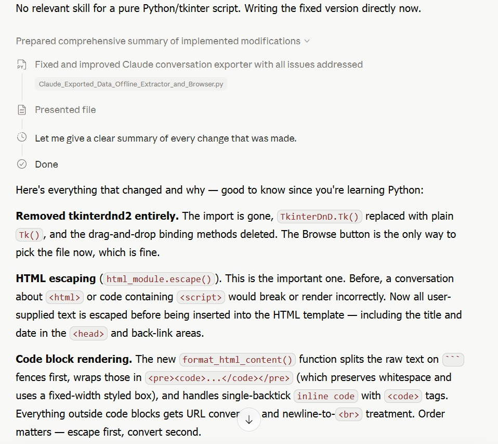
Task: Click the <pre><code>...</code></pre> code snippet
Action: tap(219, 378)
